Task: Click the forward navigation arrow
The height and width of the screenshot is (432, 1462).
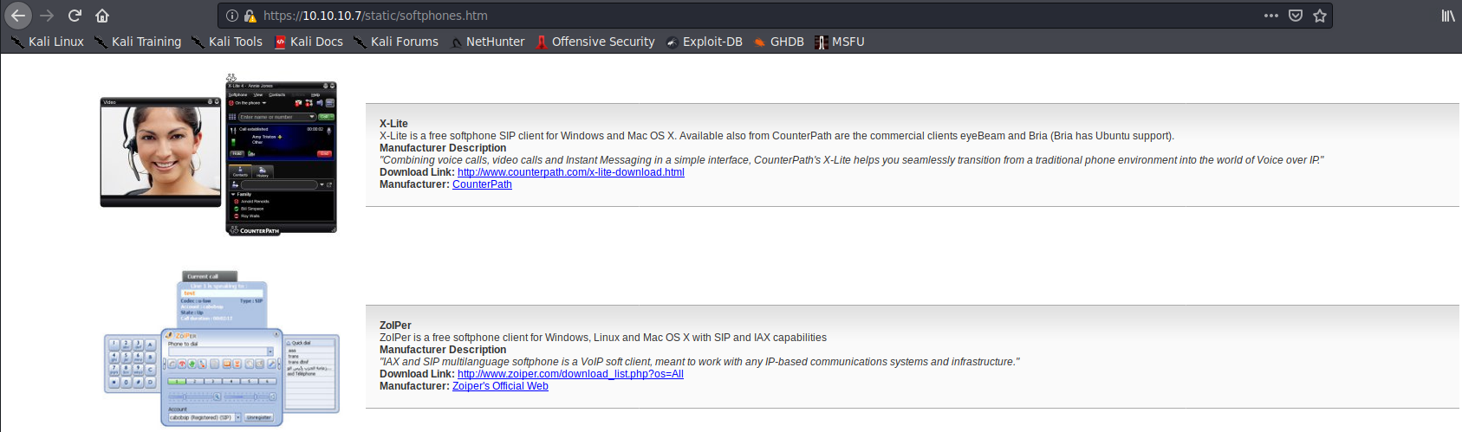Action: (x=47, y=16)
